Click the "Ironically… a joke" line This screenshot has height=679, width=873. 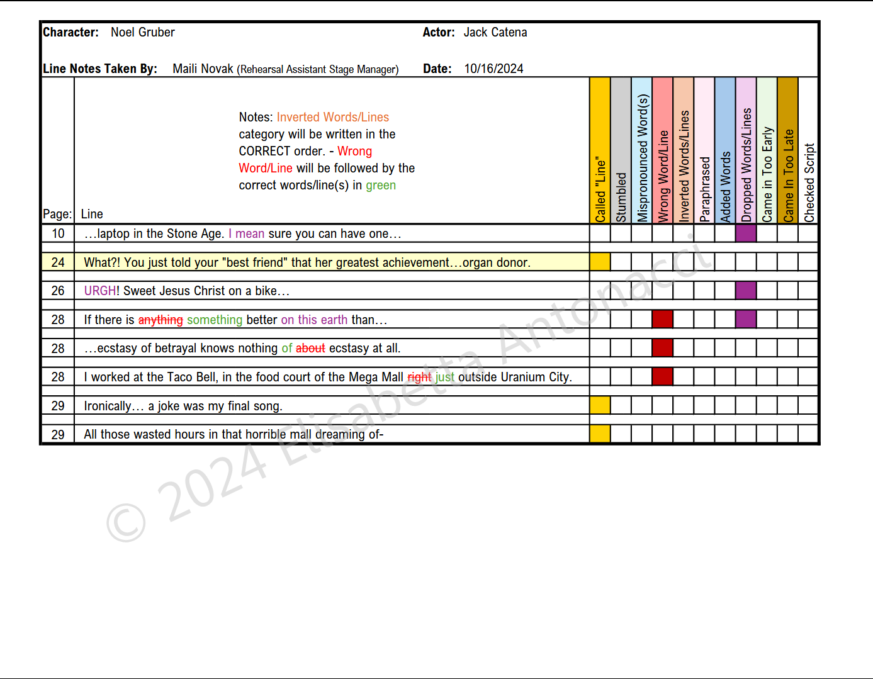[x=183, y=406]
